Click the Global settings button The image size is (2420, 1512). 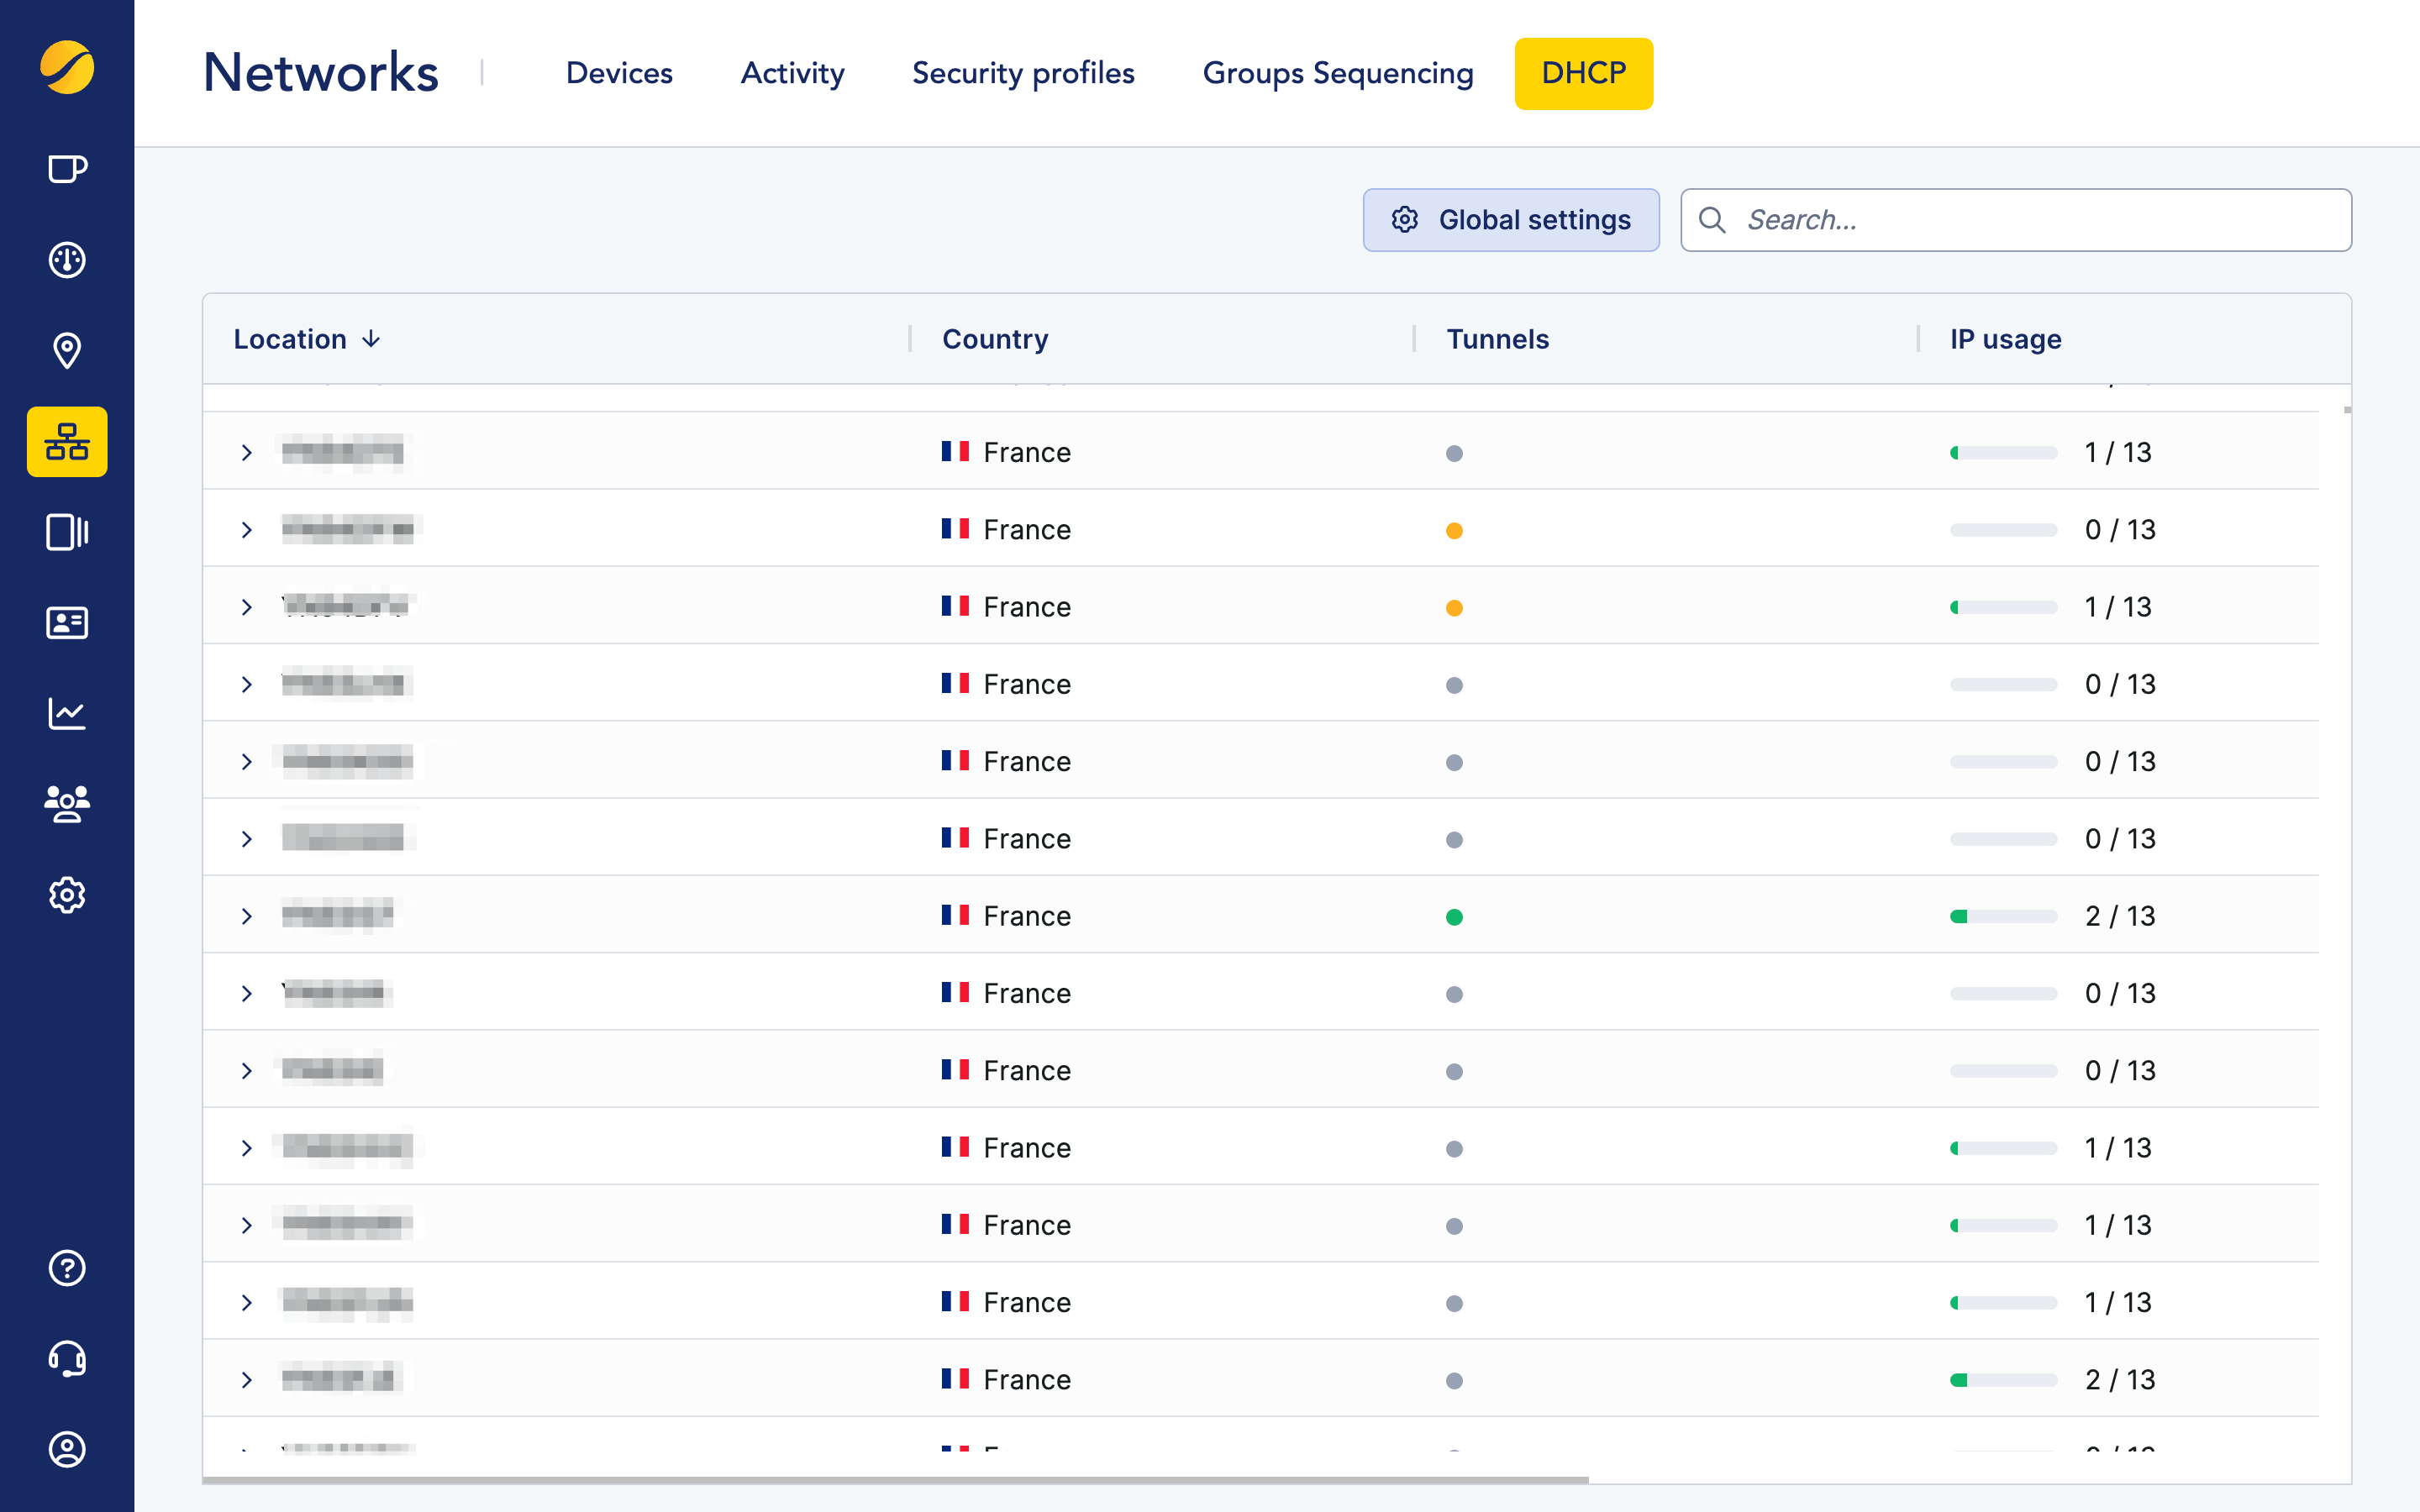(x=1510, y=220)
